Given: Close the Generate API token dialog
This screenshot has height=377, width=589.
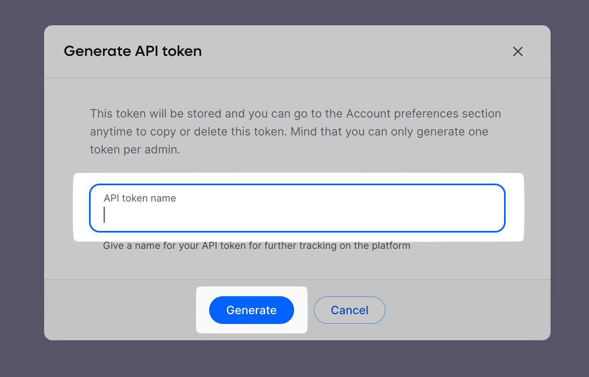Looking at the screenshot, I should point(518,51).
